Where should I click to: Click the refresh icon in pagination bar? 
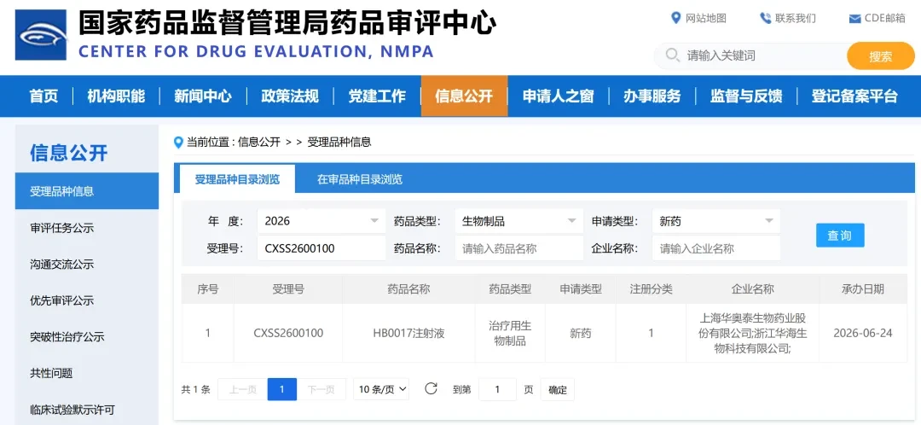(x=432, y=388)
